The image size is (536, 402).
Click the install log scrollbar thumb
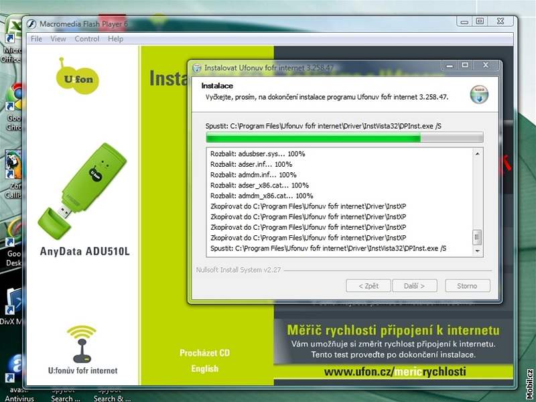477,238
